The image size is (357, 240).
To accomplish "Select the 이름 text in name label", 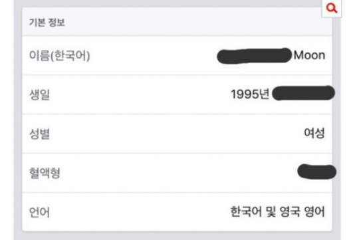I will 39,56.
